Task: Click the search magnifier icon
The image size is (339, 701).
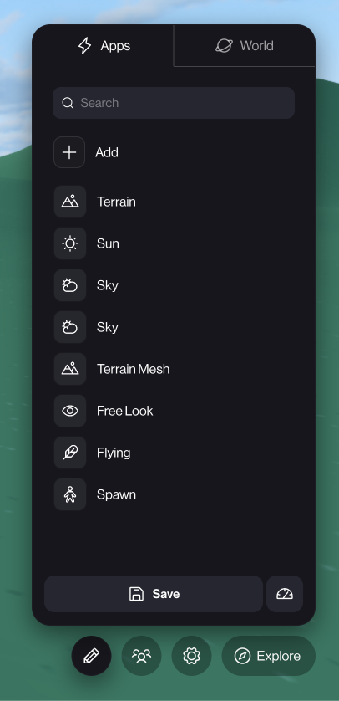Action: pos(68,103)
